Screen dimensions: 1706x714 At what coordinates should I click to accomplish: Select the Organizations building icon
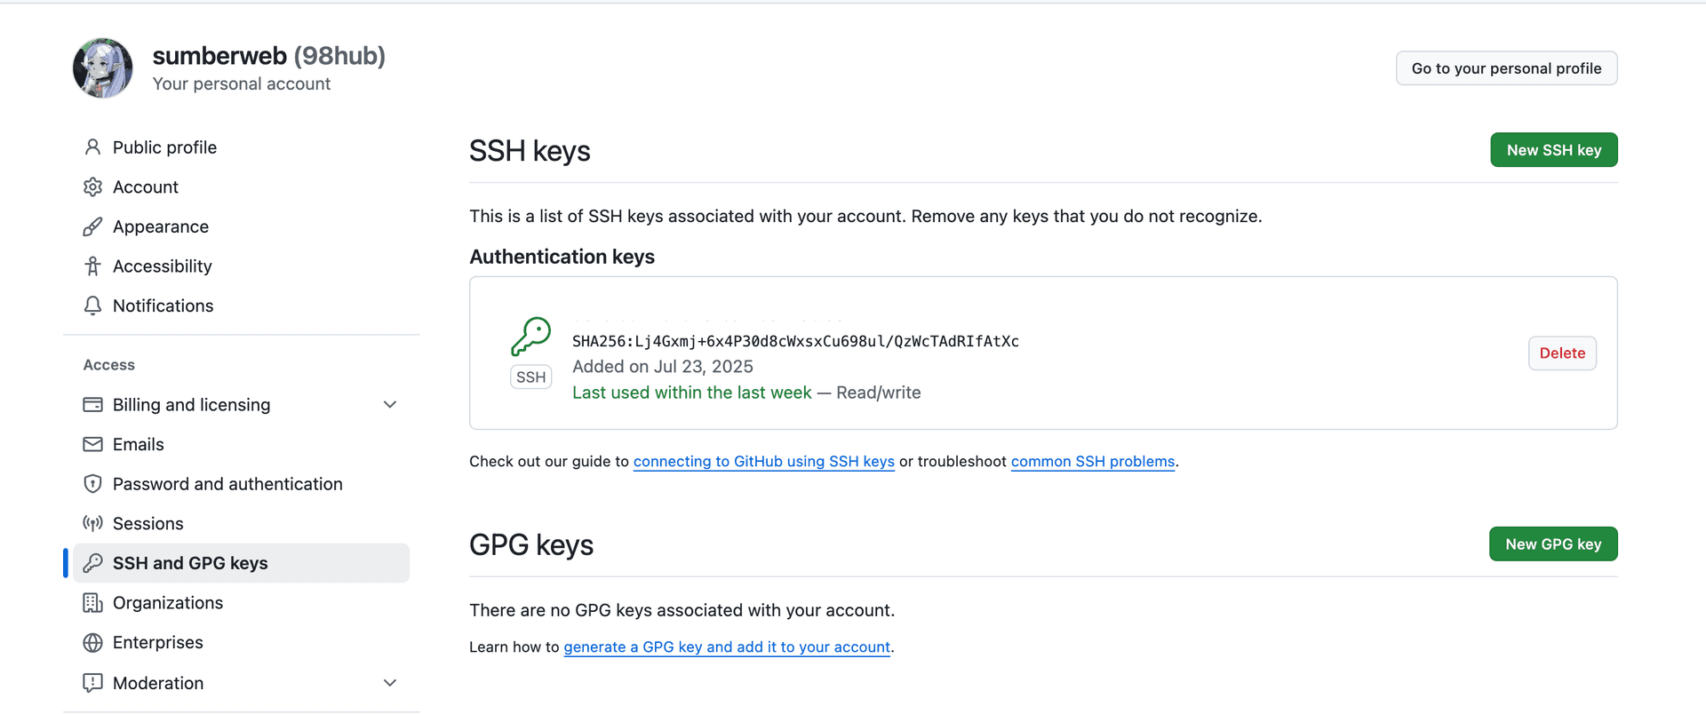coord(93,602)
